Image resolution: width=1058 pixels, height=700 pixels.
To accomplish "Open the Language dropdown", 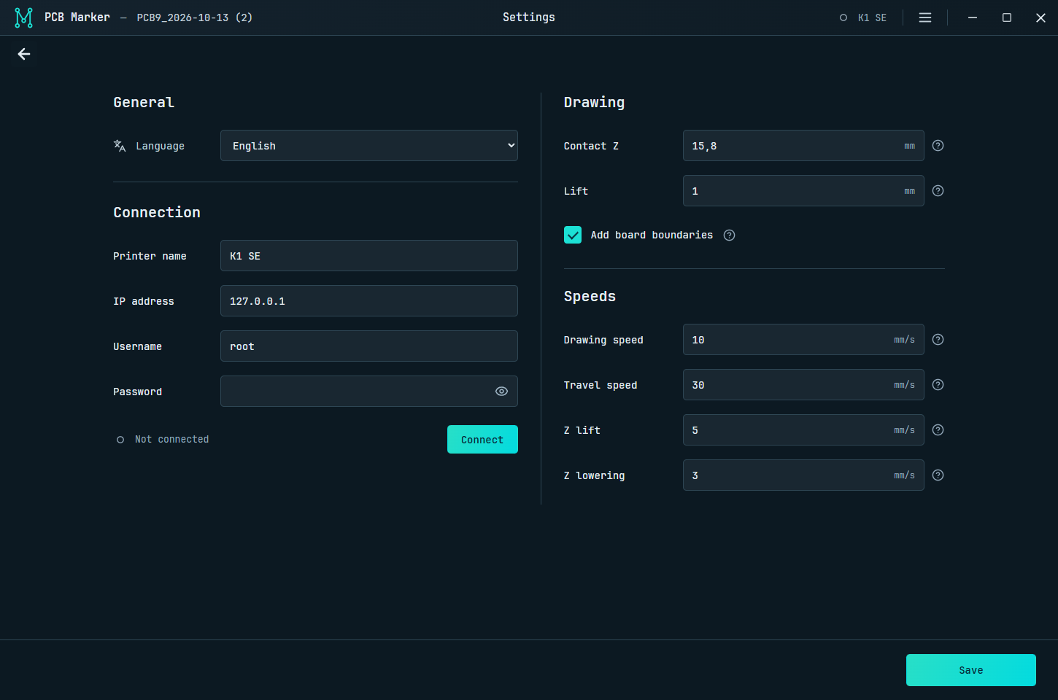I will tap(369, 146).
